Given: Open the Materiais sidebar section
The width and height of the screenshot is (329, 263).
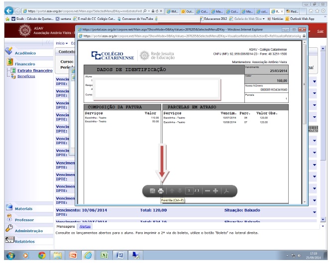Looking at the screenshot, I should tap(23, 209).
